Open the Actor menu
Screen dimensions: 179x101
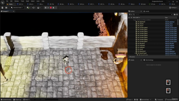38,1
